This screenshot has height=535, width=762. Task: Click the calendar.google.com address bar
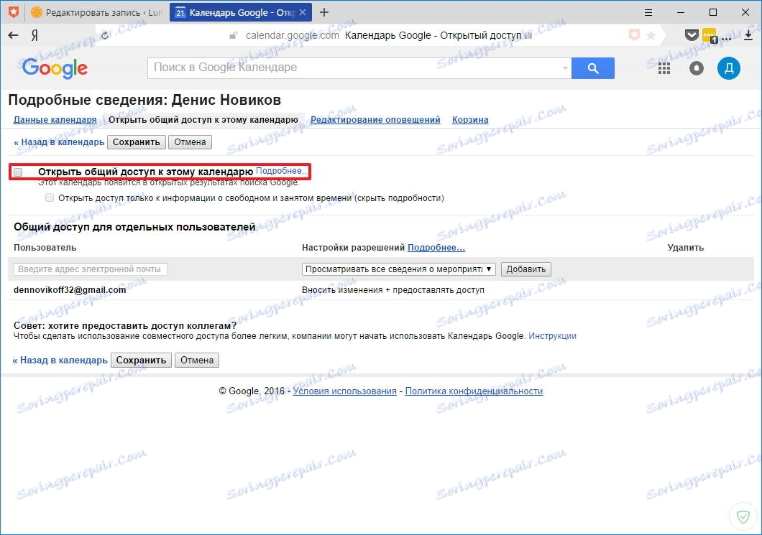(x=292, y=35)
